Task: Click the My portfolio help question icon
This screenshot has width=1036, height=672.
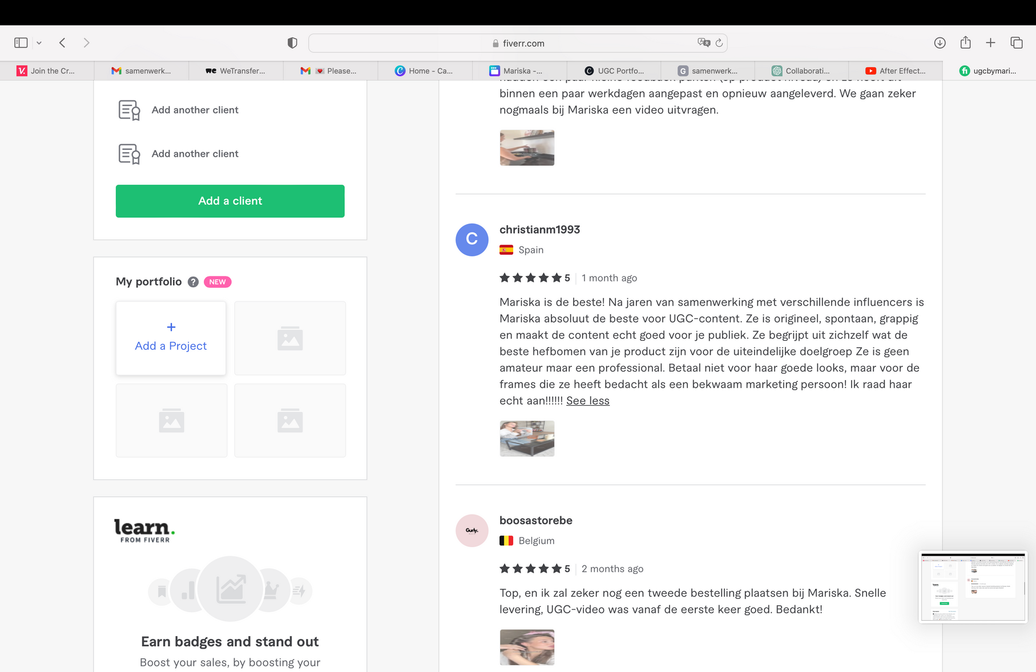Action: tap(193, 282)
